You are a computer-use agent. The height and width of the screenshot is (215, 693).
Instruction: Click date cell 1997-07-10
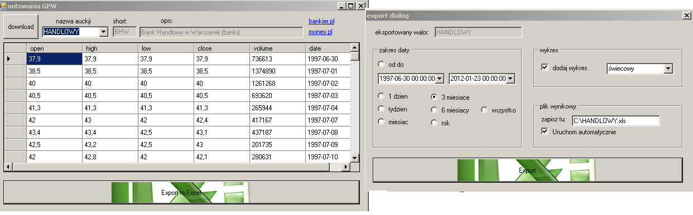click(x=328, y=157)
